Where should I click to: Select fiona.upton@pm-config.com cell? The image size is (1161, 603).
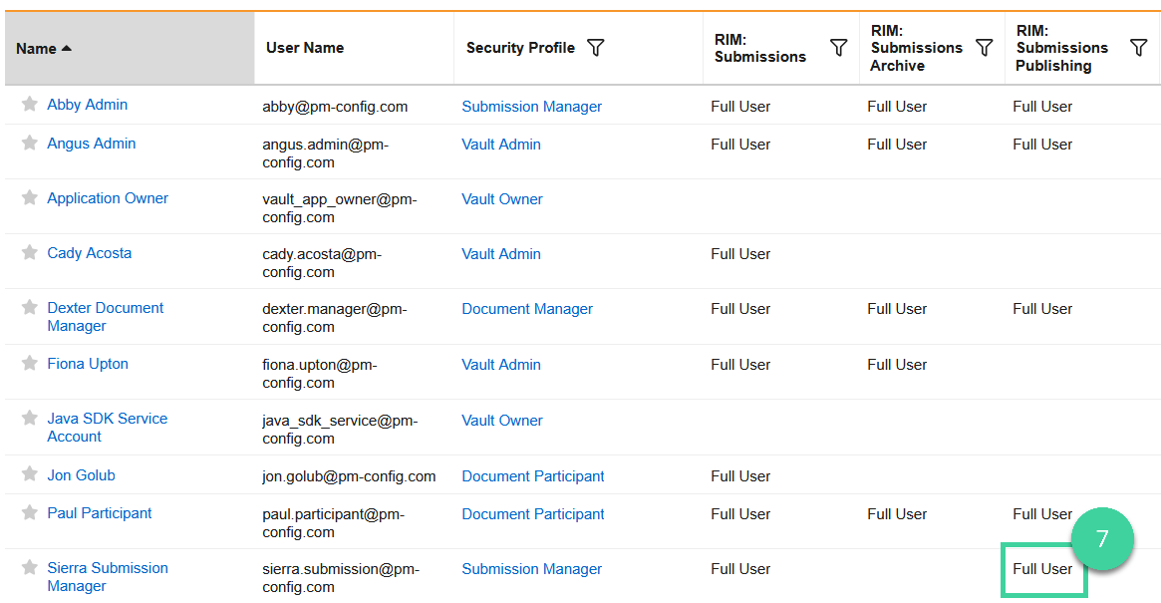320,374
